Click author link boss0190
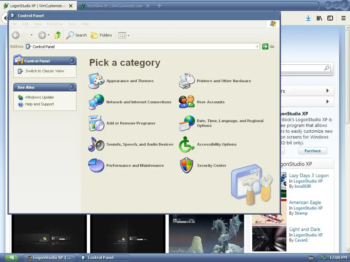350x262 pixels. (303, 186)
